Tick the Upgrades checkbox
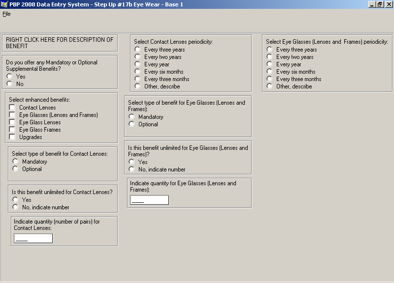394x283 pixels. 12,137
